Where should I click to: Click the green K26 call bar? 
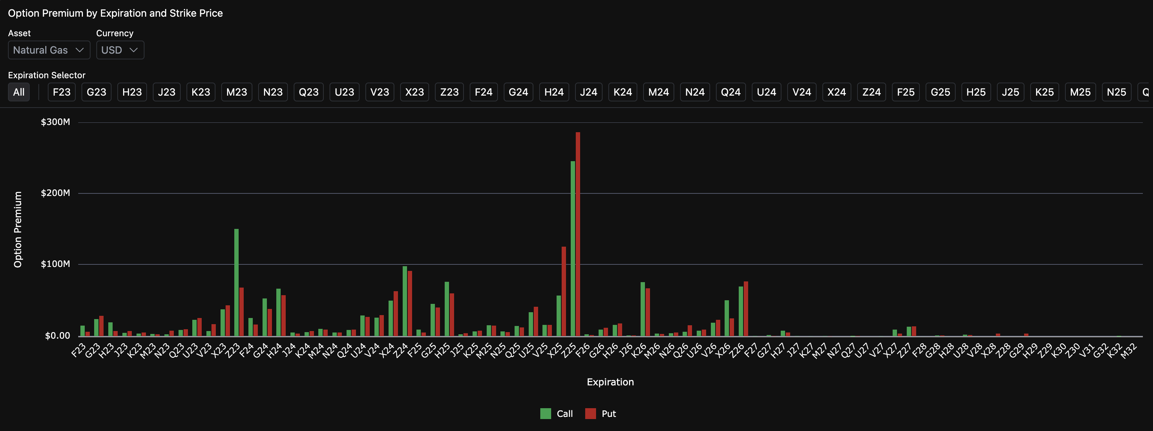click(x=643, y=309)
